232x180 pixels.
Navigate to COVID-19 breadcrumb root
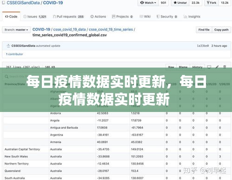click(41, 30)
